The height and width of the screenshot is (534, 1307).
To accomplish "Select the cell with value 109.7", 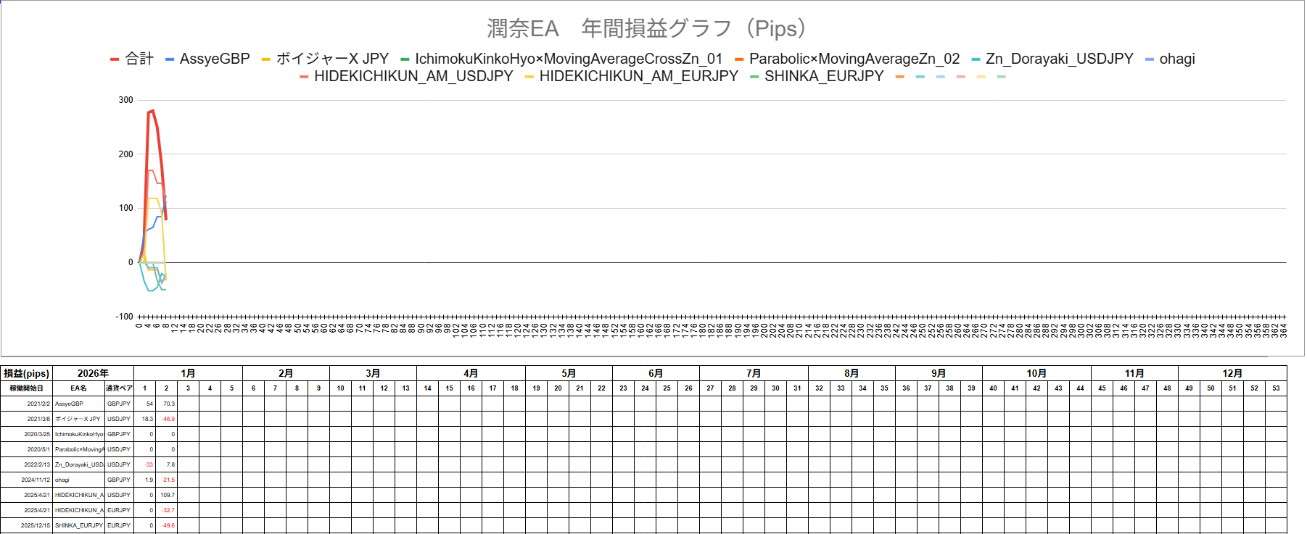I will [167, 495].
